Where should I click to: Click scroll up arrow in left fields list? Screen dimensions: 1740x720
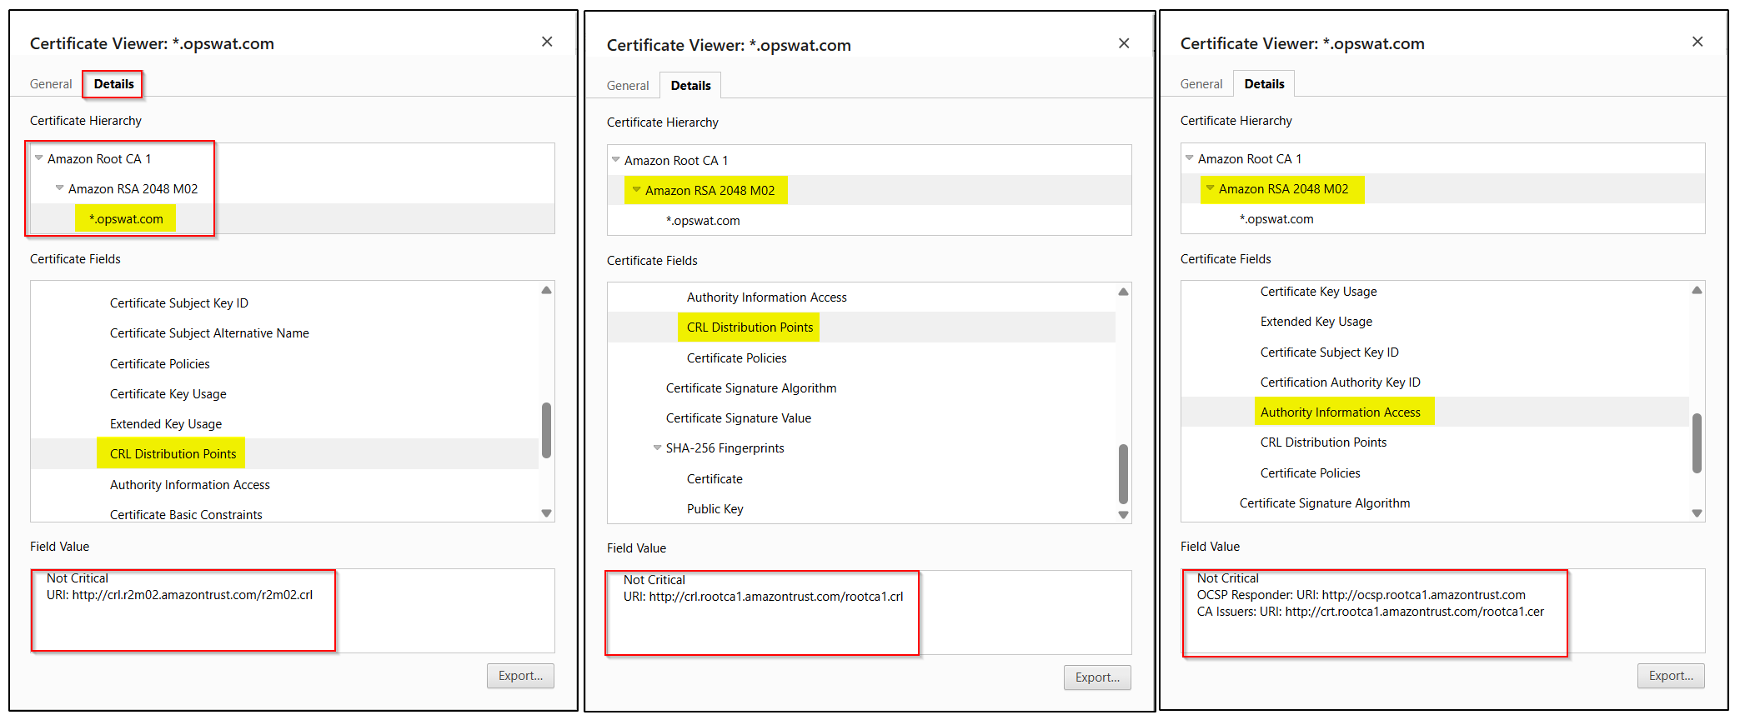coord(546,290)
